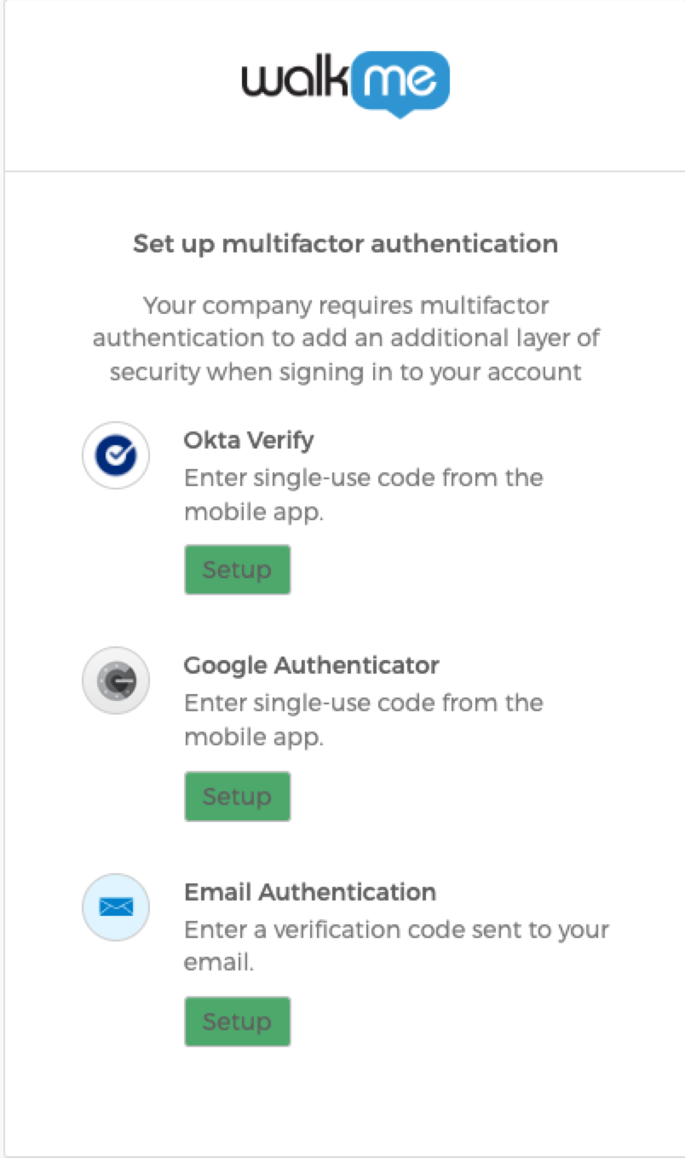This screenshot has height=1158, width=685.
Task: Click the blue envelope Email Authentication icon
Action: click(115, 907)
